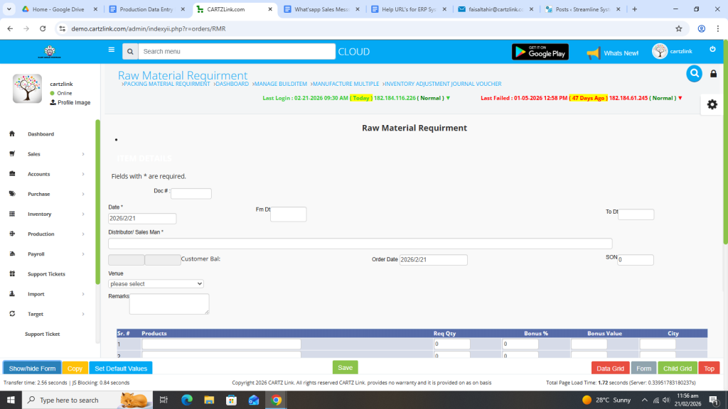Click the hamburger menu toggle icon
The height and width of the screenshot is (409, 728).
point(111,50)
